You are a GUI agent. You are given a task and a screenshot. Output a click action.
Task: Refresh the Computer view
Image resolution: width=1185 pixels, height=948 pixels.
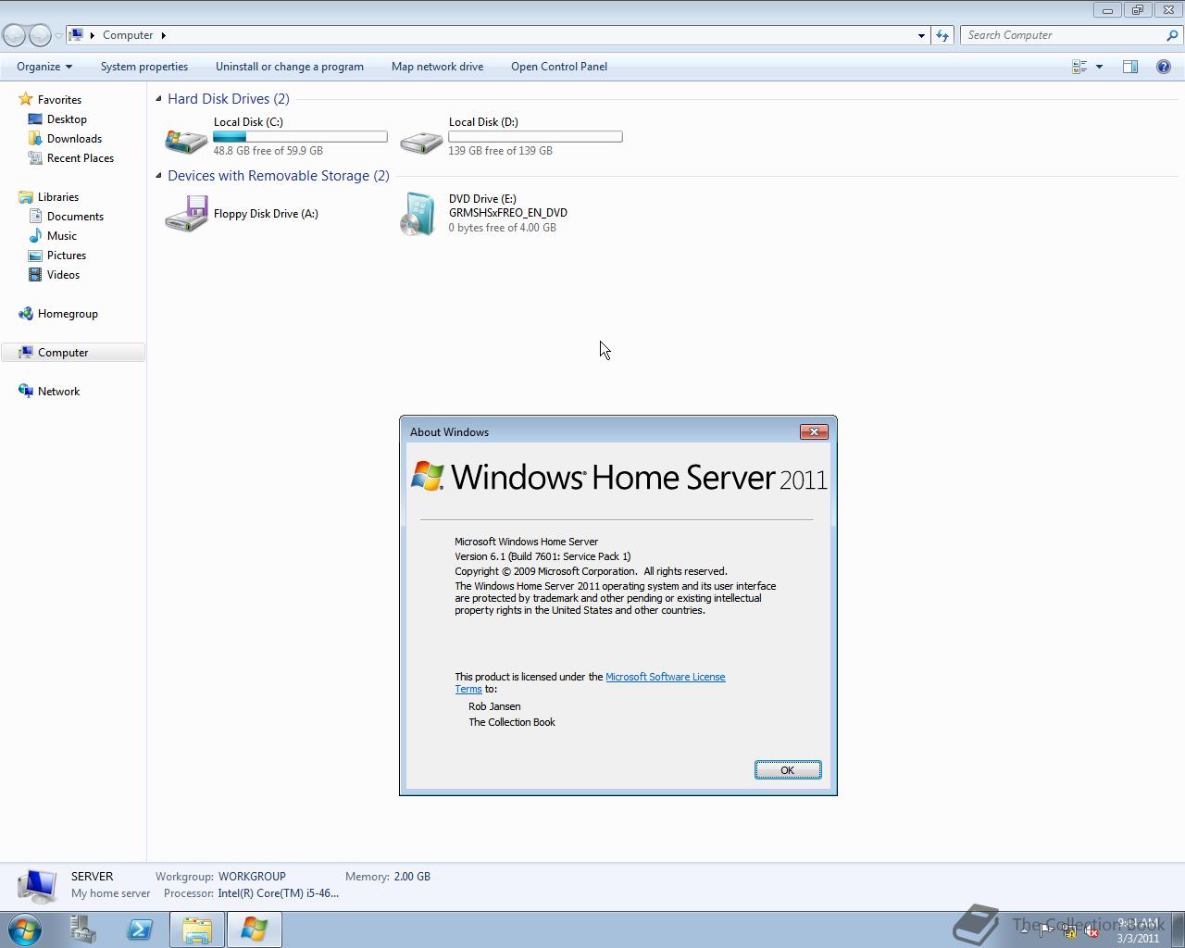942,35
